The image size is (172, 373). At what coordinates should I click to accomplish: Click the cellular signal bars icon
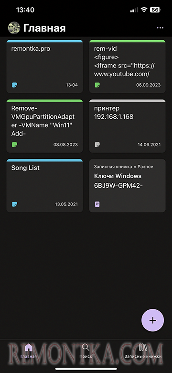pyautogui.click(x=134, y=10)
